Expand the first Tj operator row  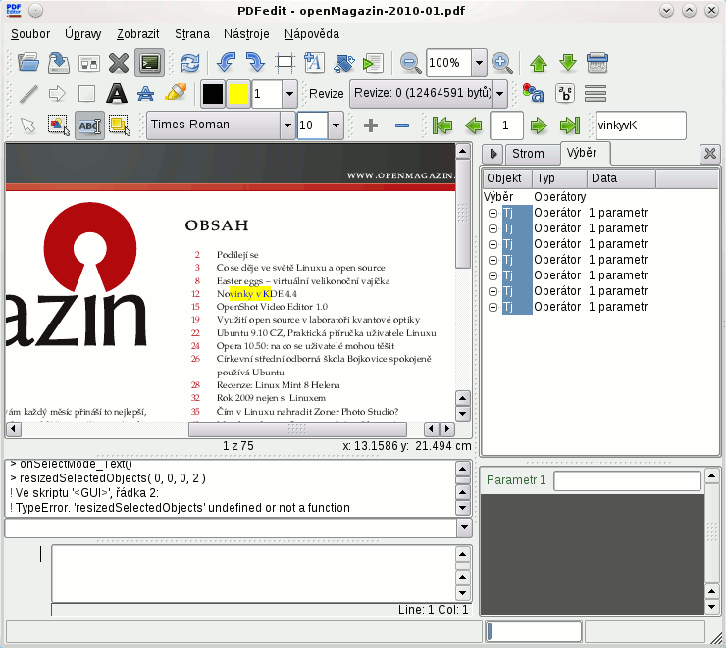click(x=493, y=214)
